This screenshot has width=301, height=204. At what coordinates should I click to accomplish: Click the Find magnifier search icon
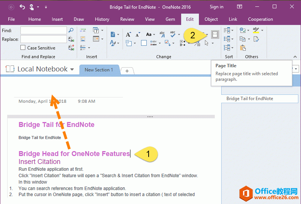pos(71,30)
